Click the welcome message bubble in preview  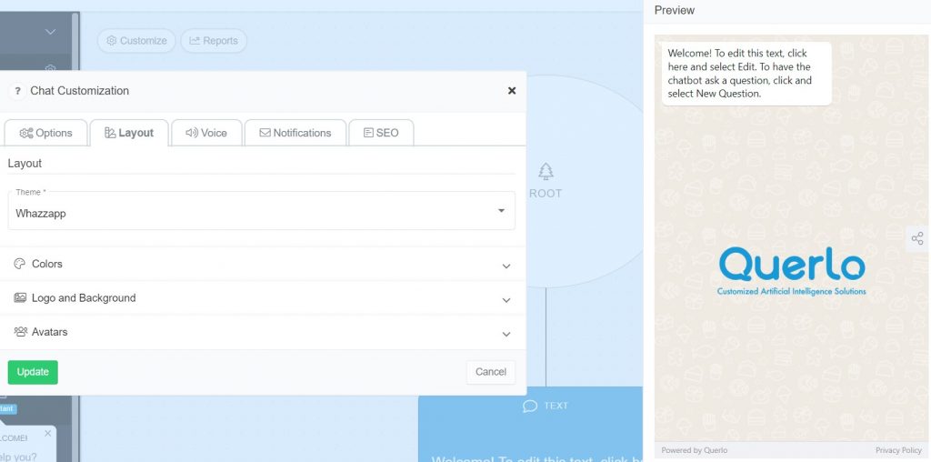point(747,74)
